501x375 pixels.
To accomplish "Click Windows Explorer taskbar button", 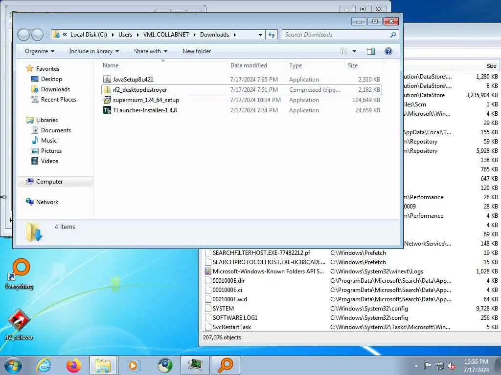I will click(x=104, y=365).
